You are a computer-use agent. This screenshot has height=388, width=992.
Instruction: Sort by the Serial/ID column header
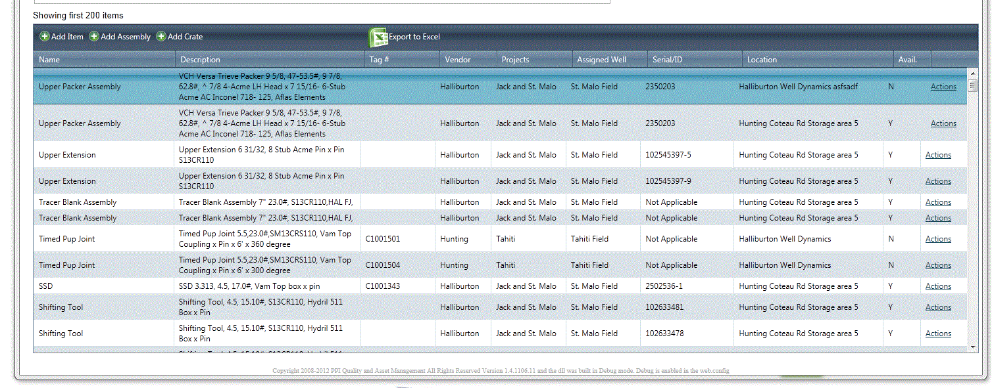pos(695,60)
